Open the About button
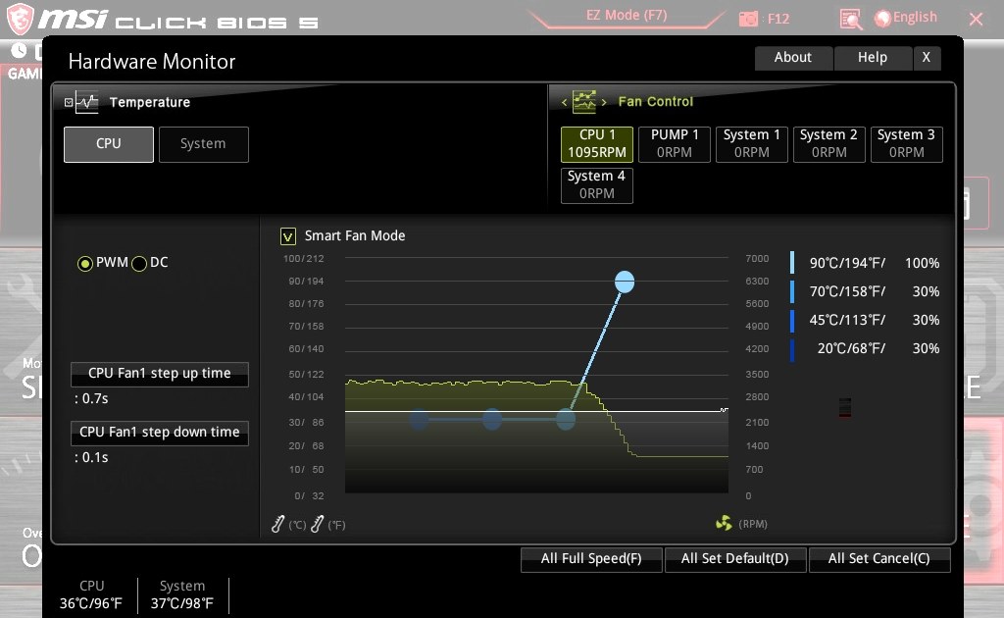This screenshot has height=618, width=1004. 793,58
